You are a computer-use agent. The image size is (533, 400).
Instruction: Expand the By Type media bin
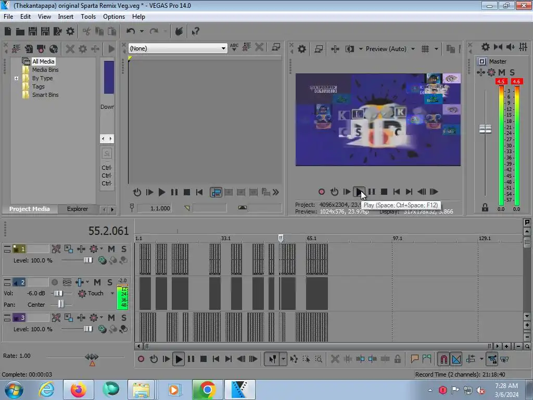pos(16,78)
